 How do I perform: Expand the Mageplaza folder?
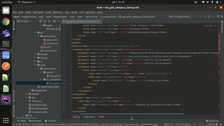point(29,90)
